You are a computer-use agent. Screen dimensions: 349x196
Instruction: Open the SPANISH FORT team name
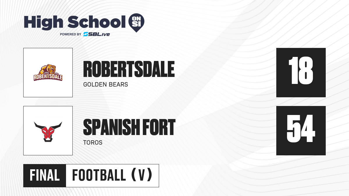coord(129,128)
